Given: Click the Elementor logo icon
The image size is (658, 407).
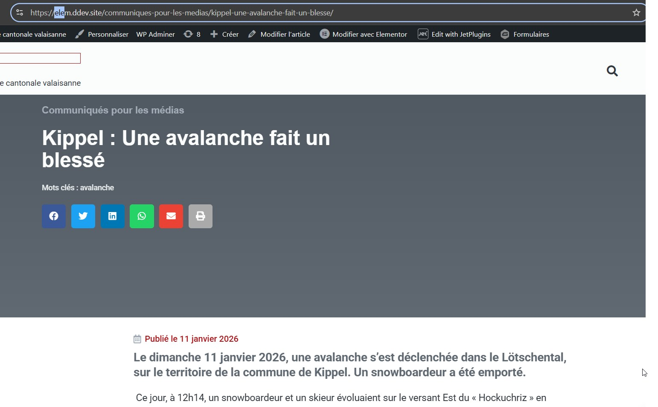Looking at the screenshot, I should (x=325, y=34).
